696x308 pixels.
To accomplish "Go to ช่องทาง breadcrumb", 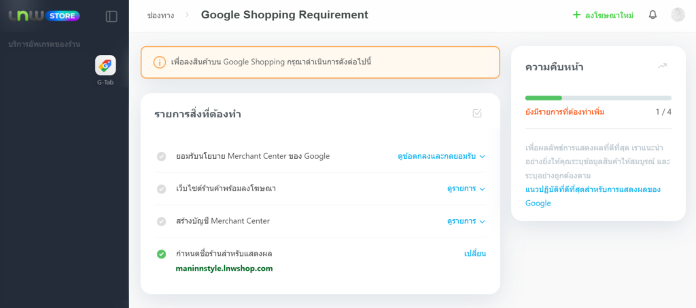I will pos(160,15).
